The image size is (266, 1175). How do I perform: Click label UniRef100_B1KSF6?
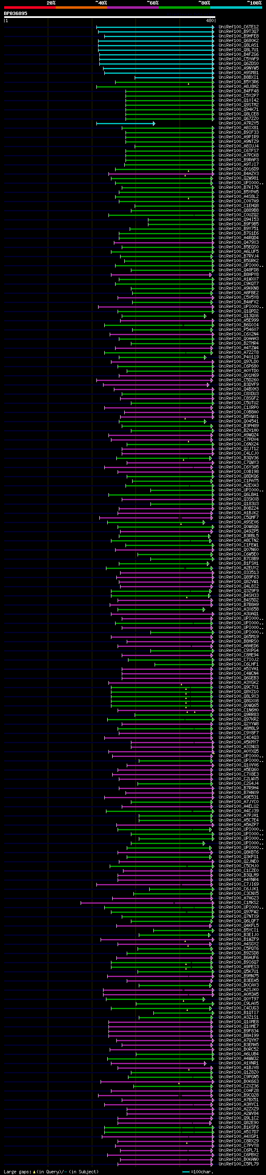(x=238, y=1127)
